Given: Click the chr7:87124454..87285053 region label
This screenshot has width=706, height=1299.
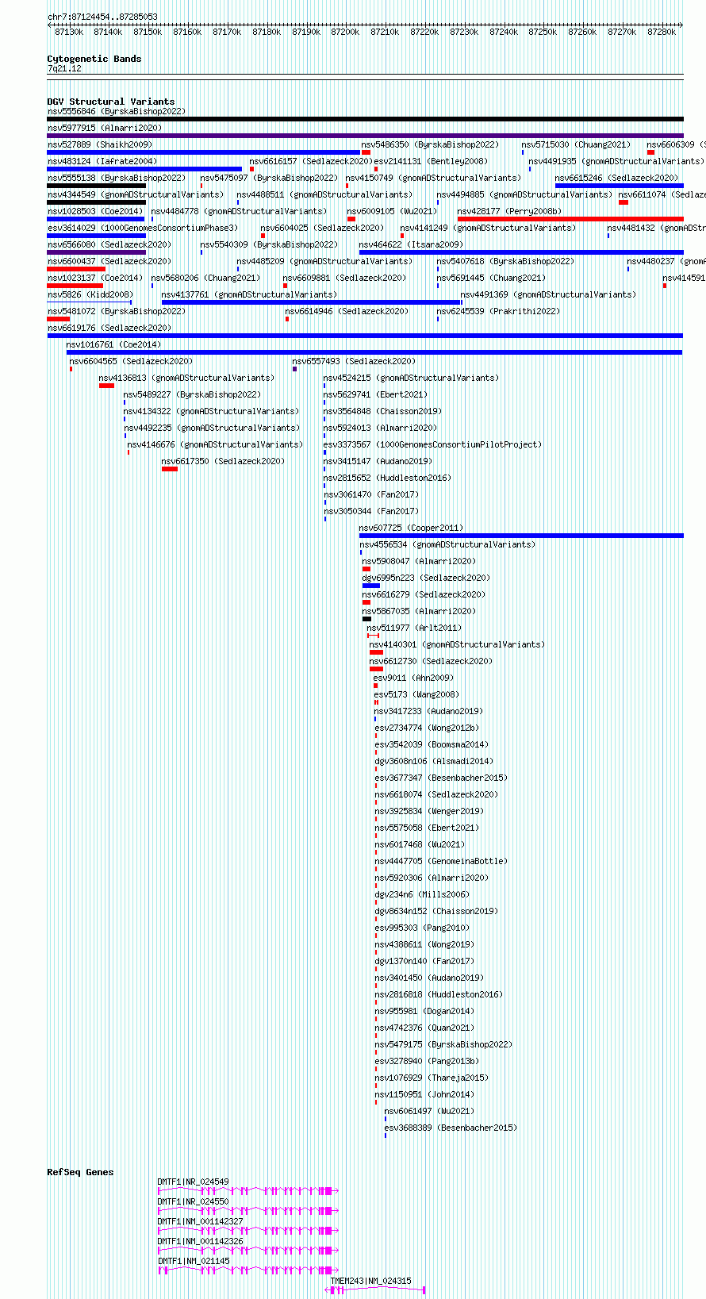Looking at the screenshot, I should (x=102, y=17).
